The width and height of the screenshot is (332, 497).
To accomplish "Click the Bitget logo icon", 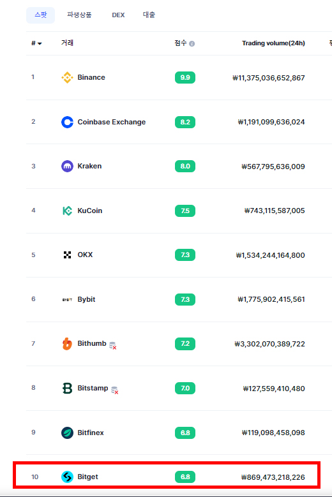I will (x=67, y=477).
